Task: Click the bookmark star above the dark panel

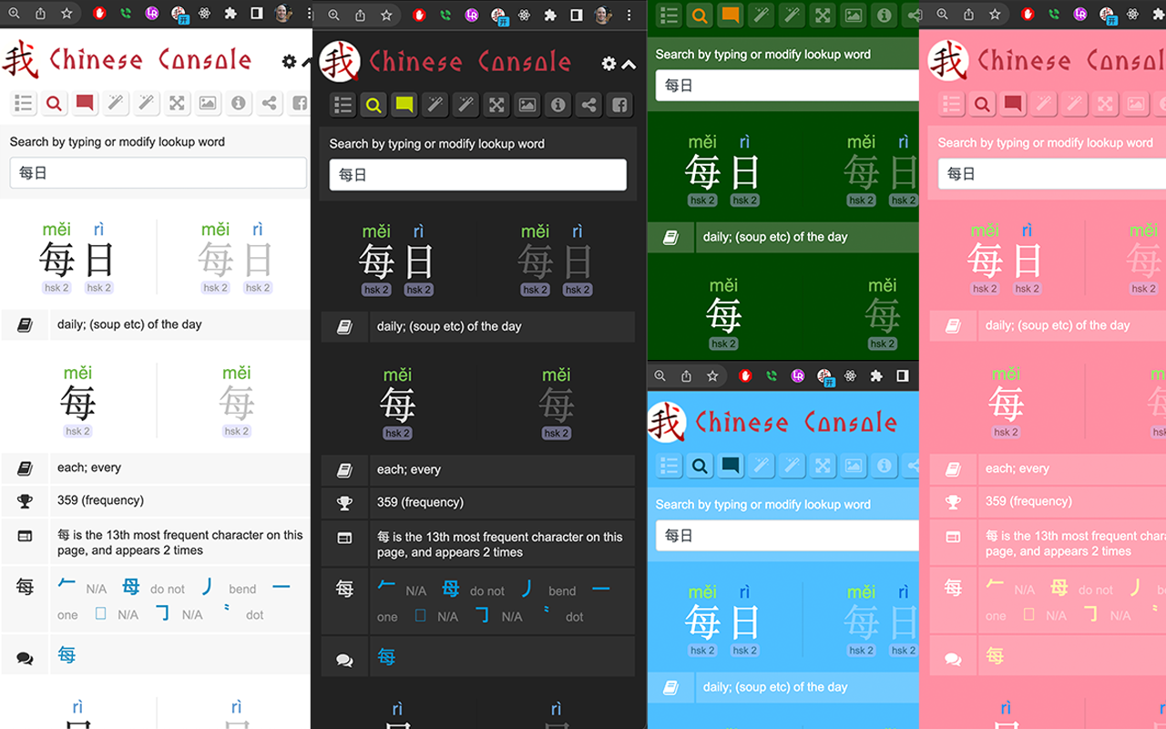Action: click(x=386, y=15)
